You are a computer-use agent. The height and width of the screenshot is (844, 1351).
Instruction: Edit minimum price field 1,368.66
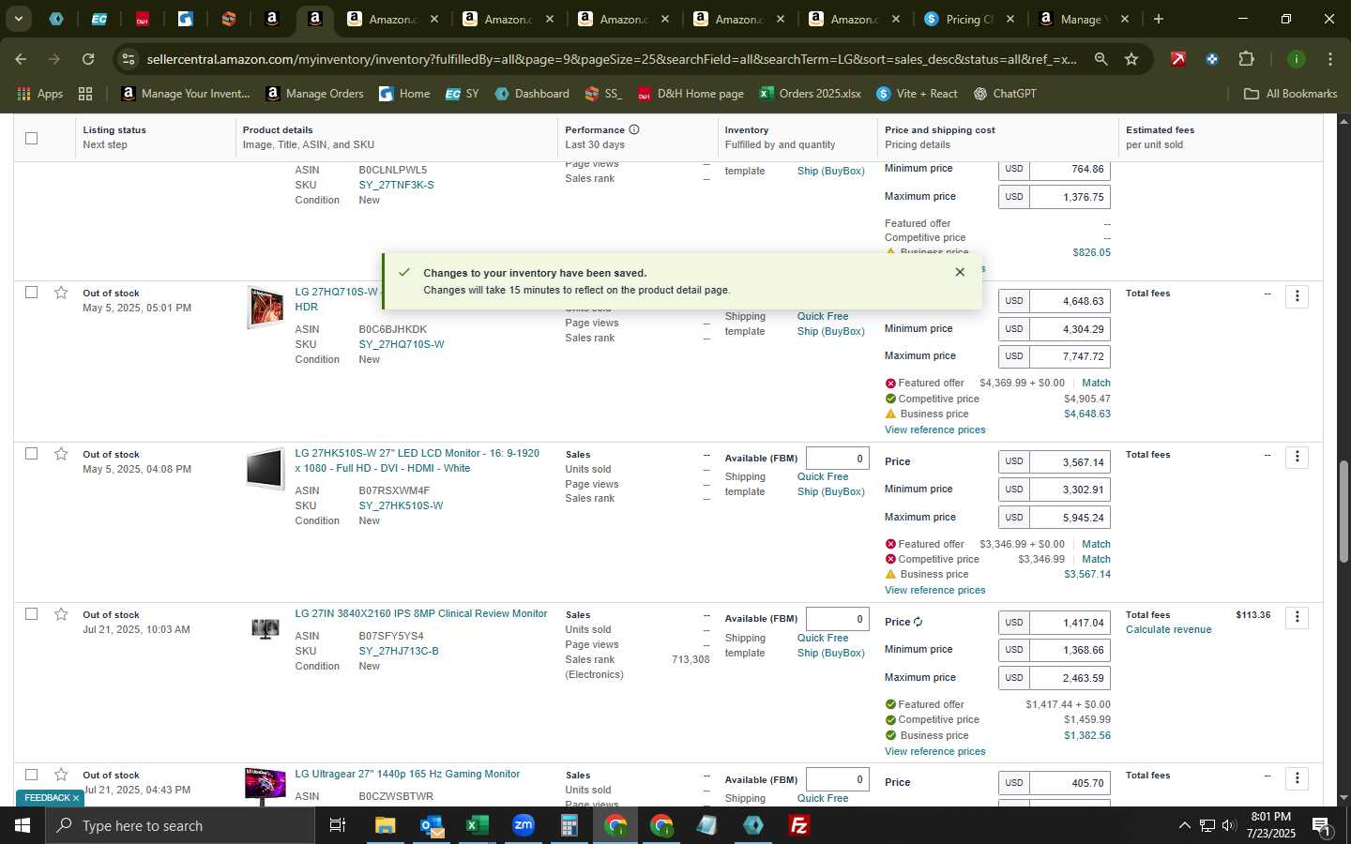(x=1070, y=650)
